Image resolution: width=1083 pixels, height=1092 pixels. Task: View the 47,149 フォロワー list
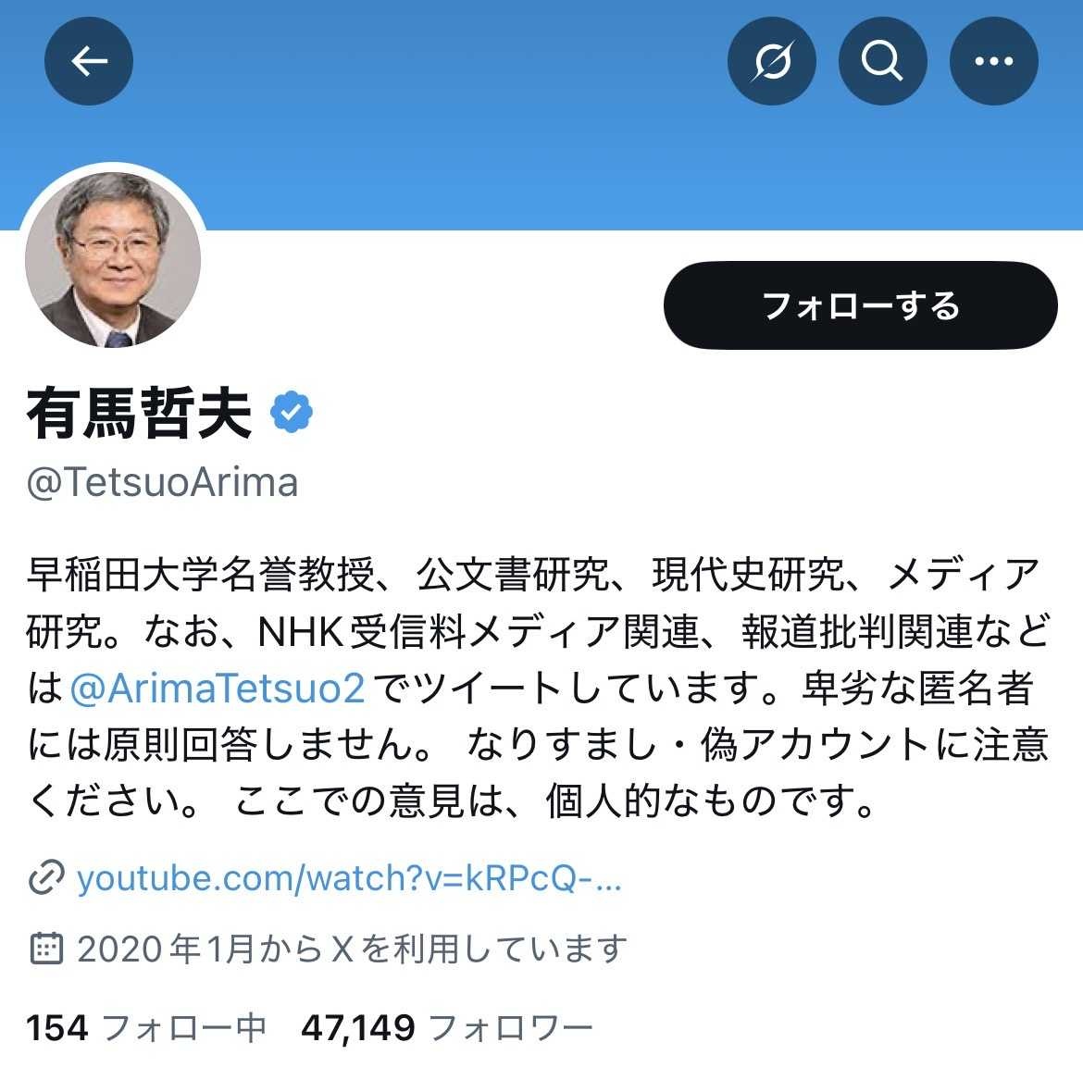point(446,1027)
